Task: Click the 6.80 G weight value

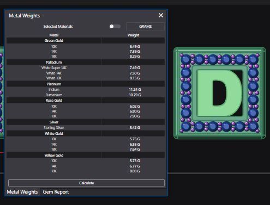Action: [x=135, y=111]
